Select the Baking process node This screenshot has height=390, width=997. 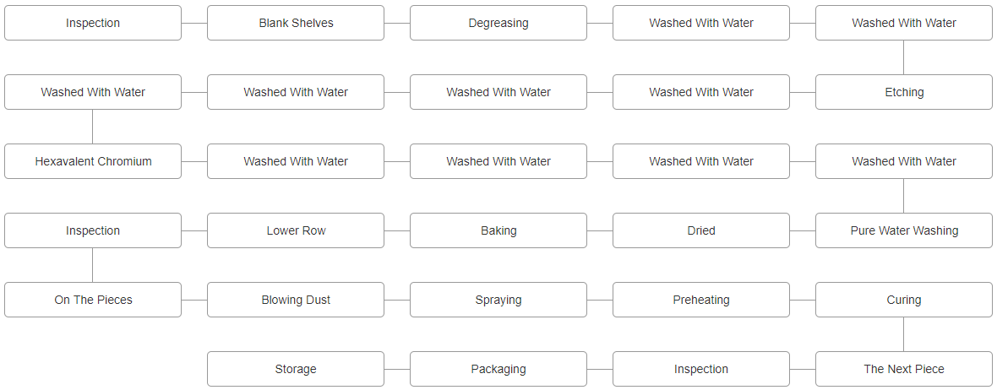498,230
